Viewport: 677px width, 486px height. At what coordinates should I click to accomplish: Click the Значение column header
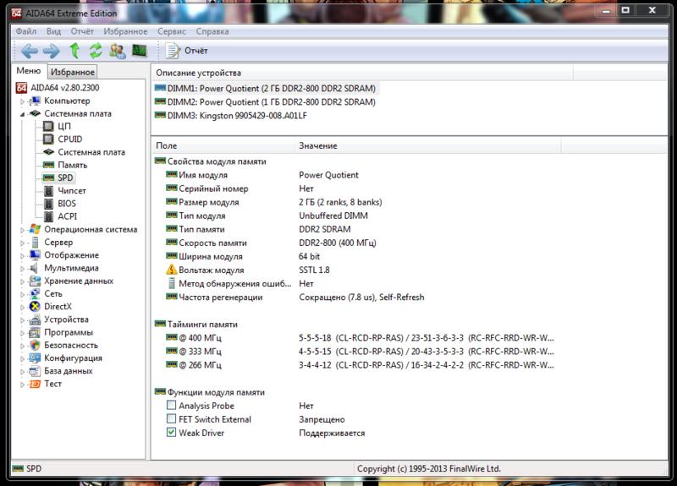428,145
